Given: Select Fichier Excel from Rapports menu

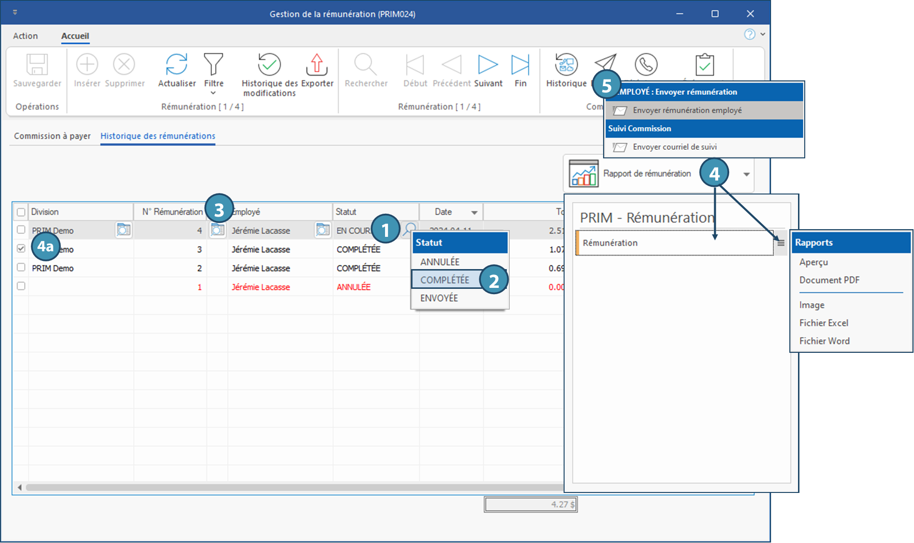Looking at the screenshot, I should coord(824,323).
